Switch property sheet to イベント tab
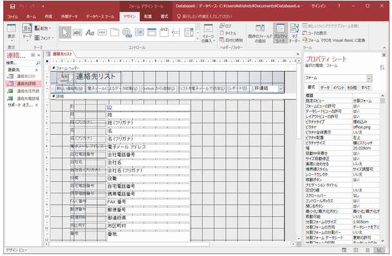392x256 pixels. coord(338,88)
